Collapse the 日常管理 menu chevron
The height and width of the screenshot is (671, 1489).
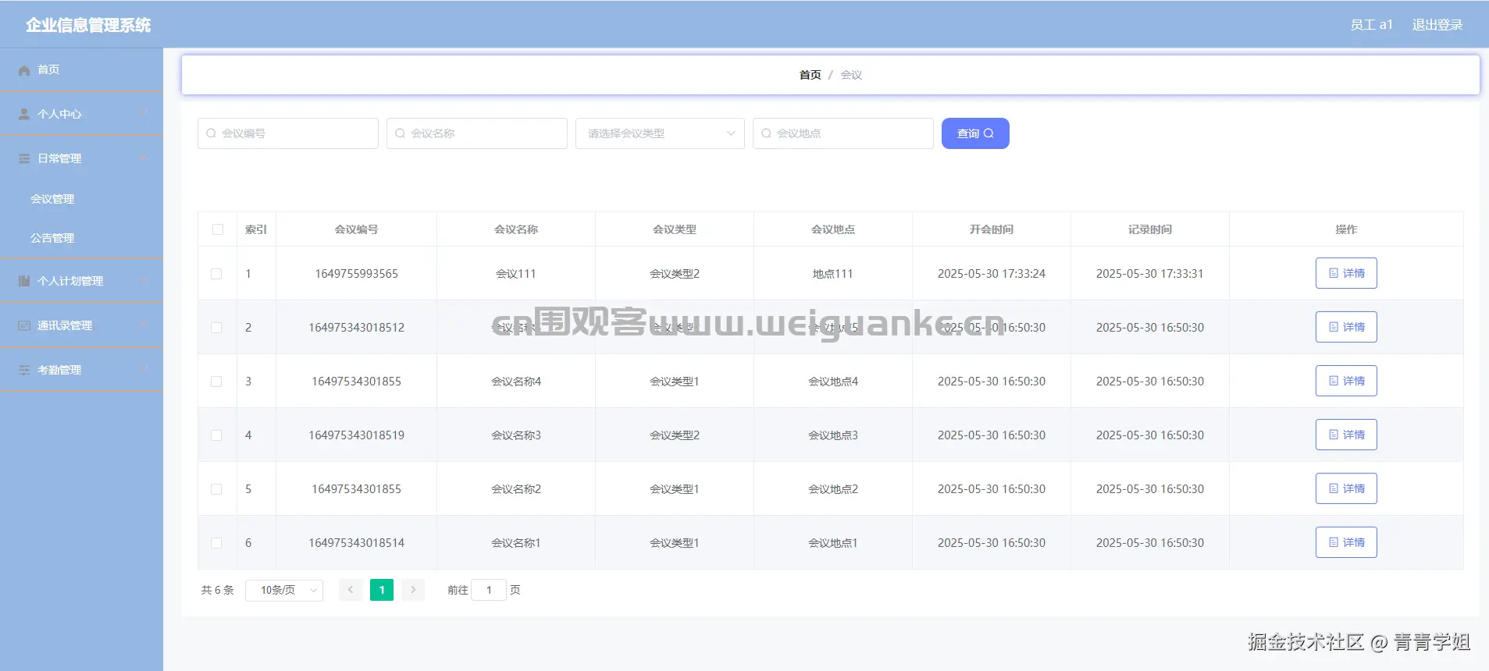coord(144,158)
